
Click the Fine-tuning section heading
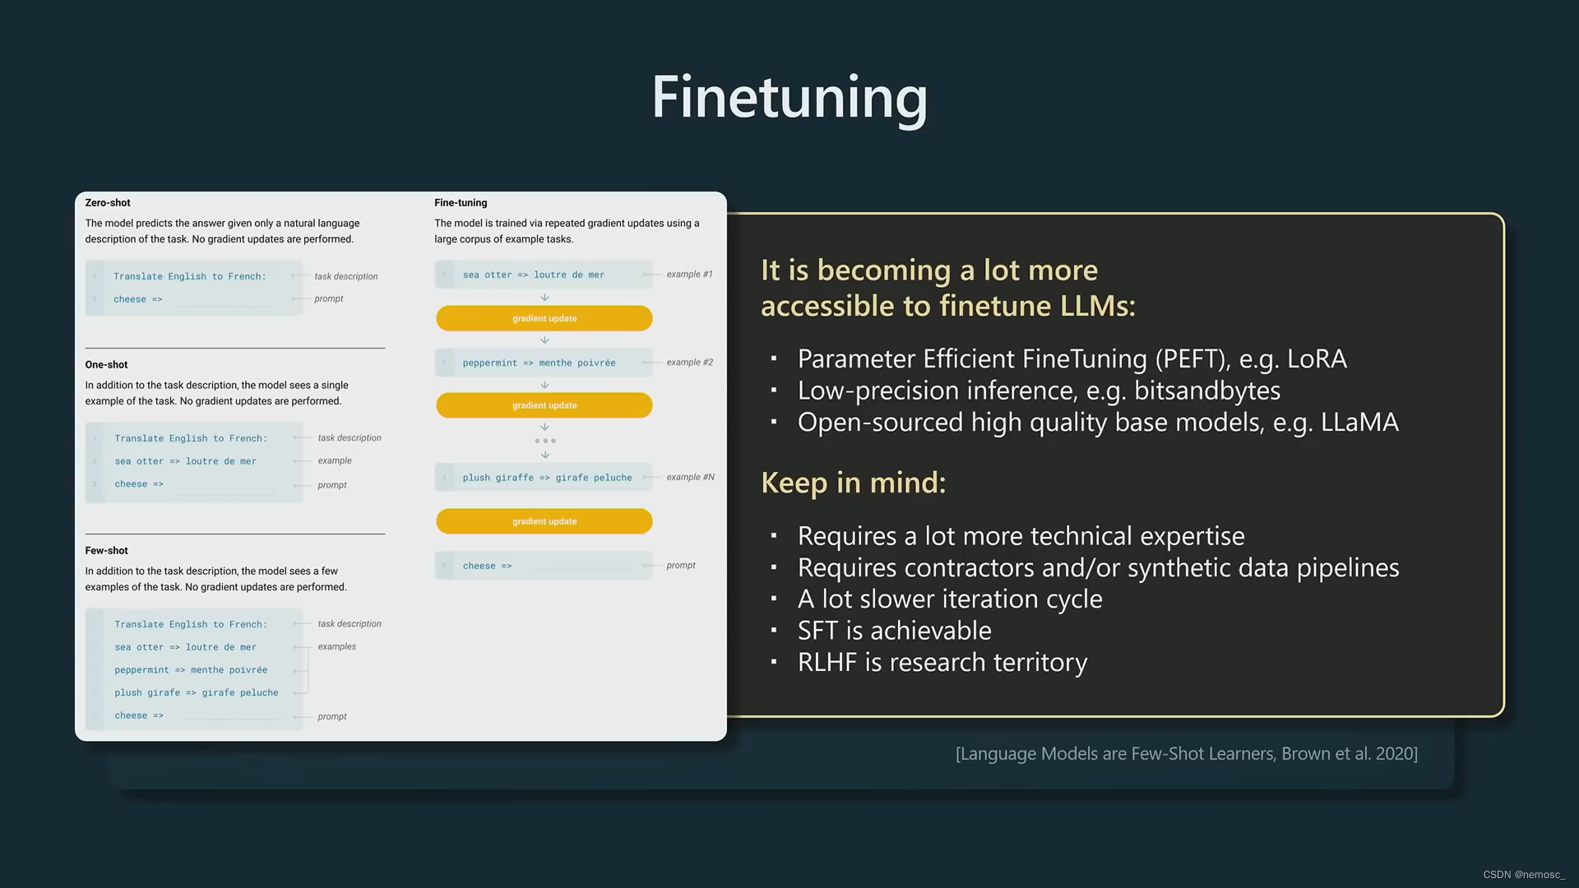click(461, 202)
